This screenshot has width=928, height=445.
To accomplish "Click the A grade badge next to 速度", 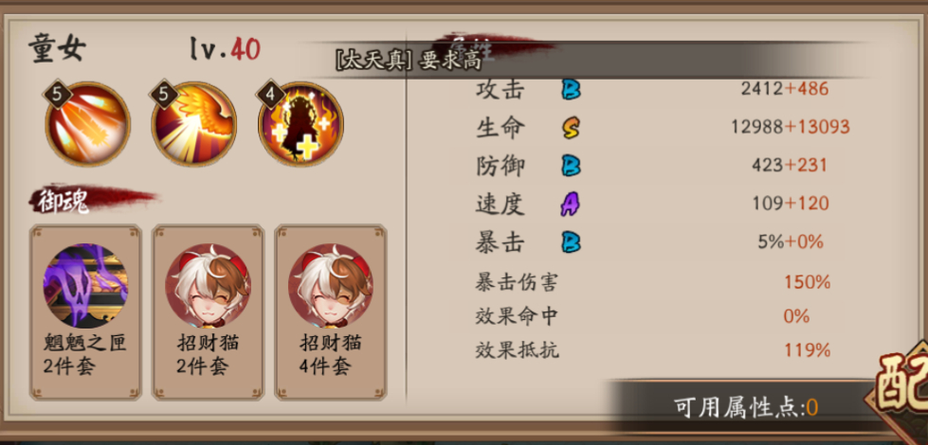I will 571,205.
